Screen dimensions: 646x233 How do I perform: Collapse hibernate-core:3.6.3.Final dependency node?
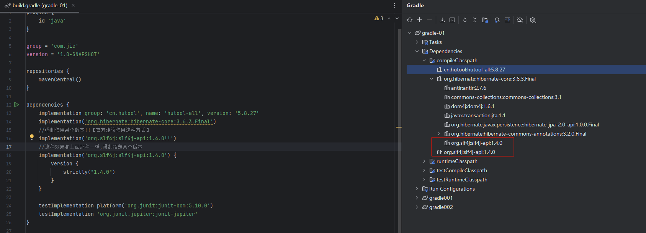tap(432, 79)
